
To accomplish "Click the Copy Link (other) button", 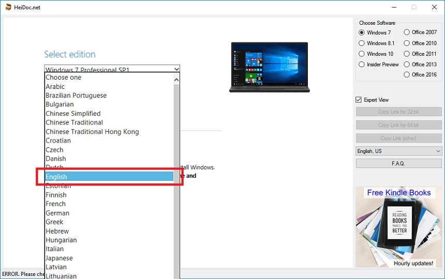I will click(x=399, y=138).
